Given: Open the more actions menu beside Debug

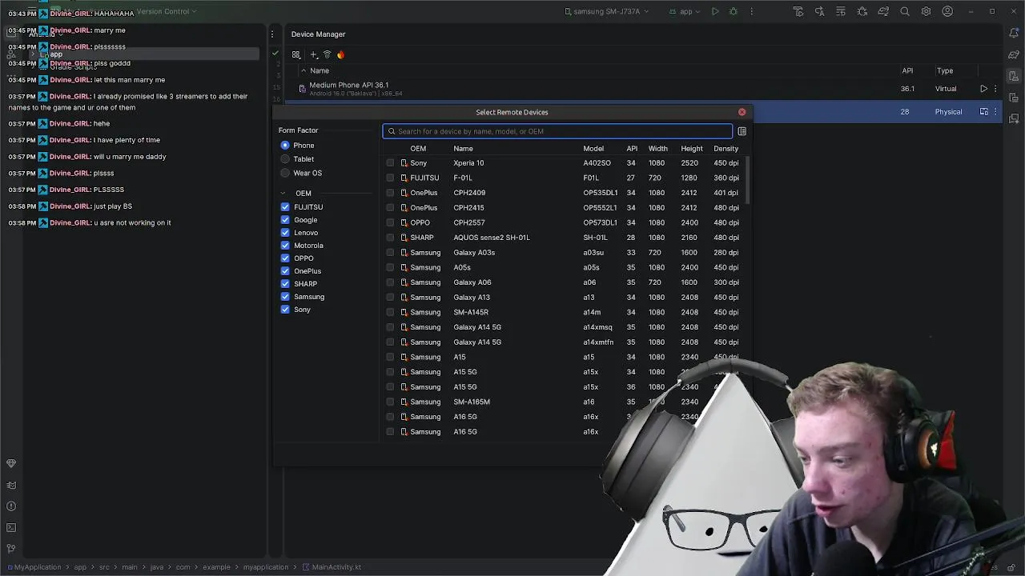Looking at the screenshot, I should coord(751,11).
